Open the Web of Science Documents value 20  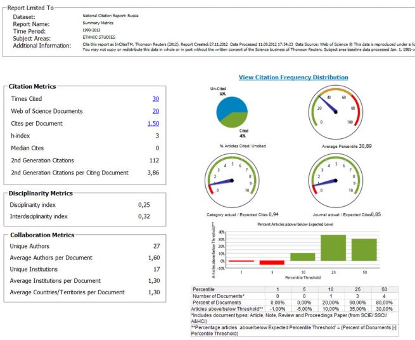pos(156,111)
